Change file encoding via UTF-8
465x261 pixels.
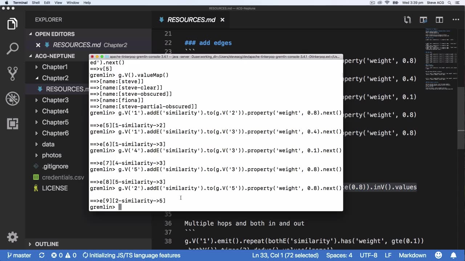[368, 255]
